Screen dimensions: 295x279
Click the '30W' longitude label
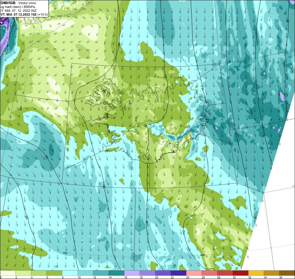(x=21, y=109)
